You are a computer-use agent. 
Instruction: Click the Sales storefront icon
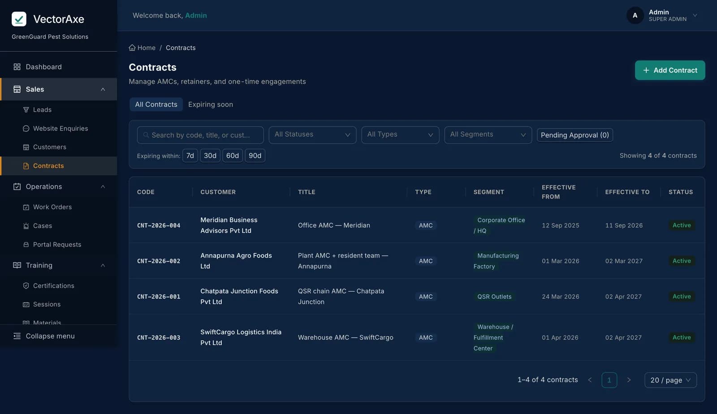(x=17, y=89)
